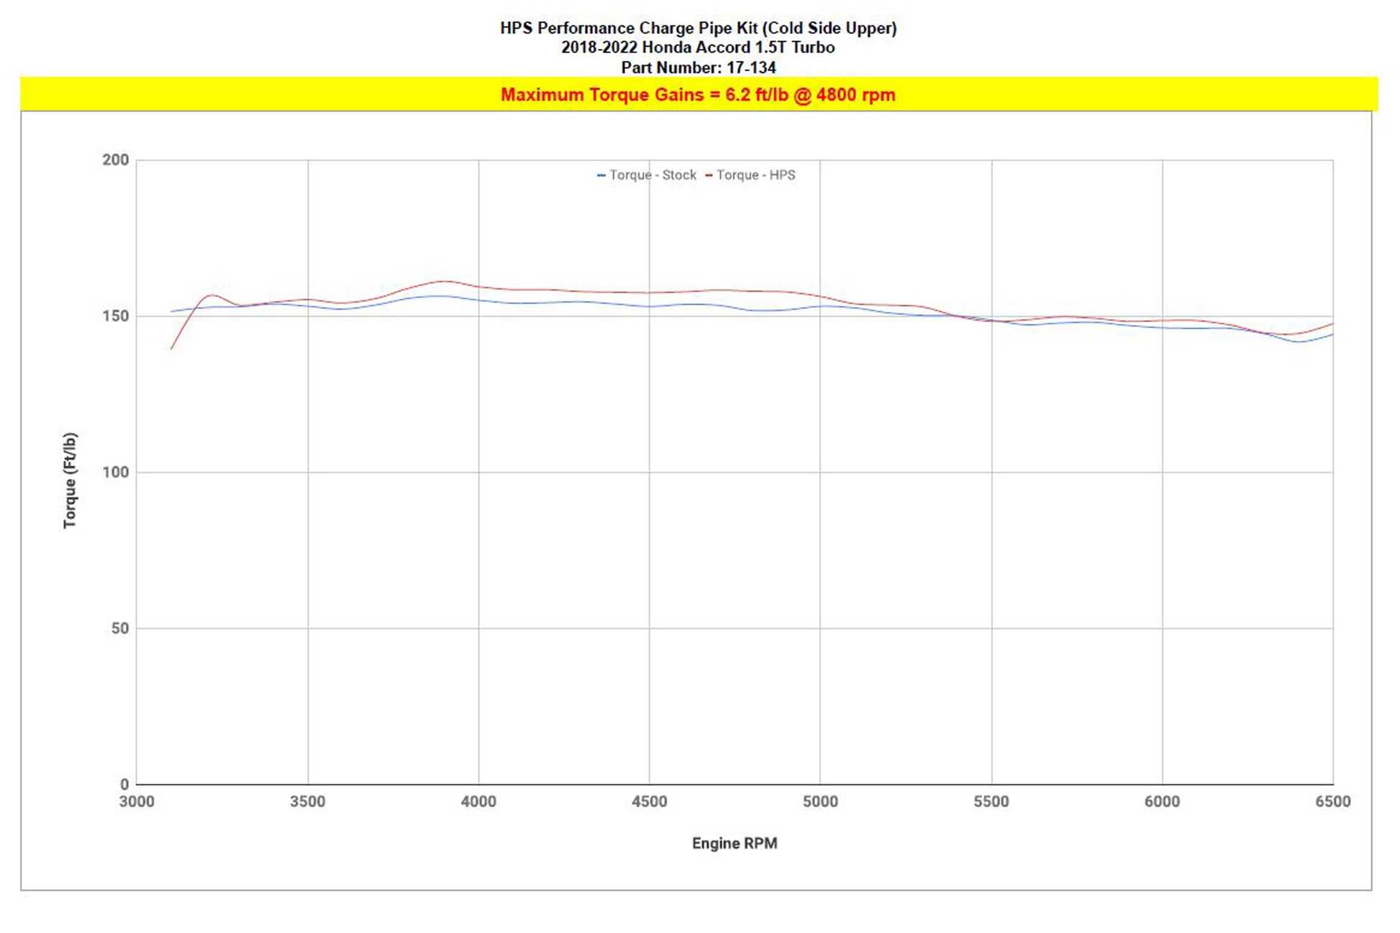Screen dimensions: 1400x933
Task: Click the Engine RPM axis title
Action: click(x=734, y=843)
